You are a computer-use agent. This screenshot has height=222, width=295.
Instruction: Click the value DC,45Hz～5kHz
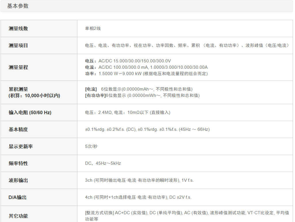tap(103, 163)
